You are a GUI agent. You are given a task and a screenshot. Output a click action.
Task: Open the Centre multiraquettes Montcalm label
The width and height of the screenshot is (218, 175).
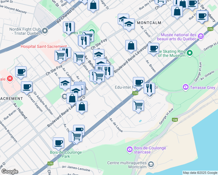click(x=127, y=165)
